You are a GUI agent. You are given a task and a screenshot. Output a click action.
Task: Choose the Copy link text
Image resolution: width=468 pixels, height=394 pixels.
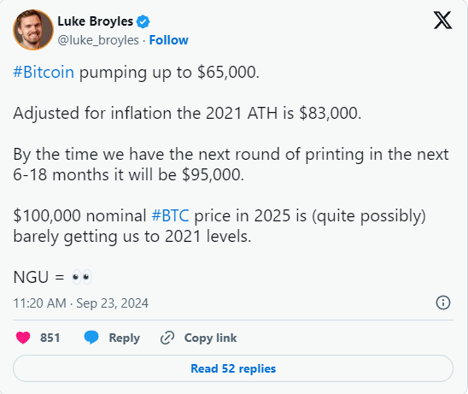[210, 338]
